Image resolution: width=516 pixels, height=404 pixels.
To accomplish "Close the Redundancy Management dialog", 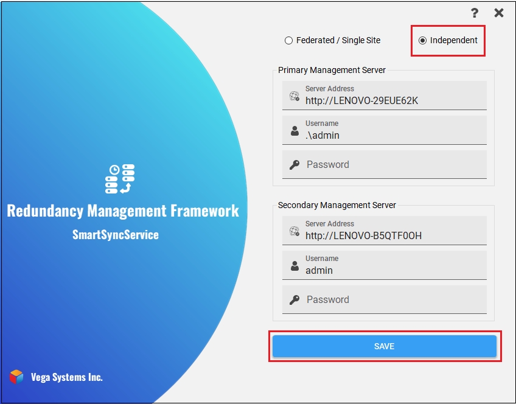I will [499, 13].
